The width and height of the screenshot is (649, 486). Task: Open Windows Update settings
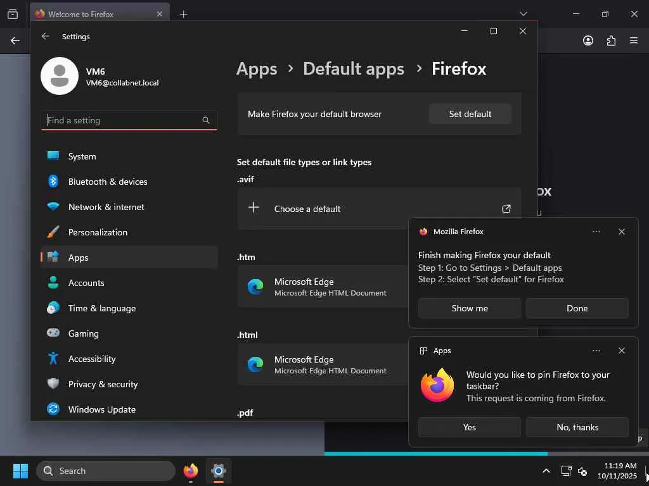(x=129, y=409)
